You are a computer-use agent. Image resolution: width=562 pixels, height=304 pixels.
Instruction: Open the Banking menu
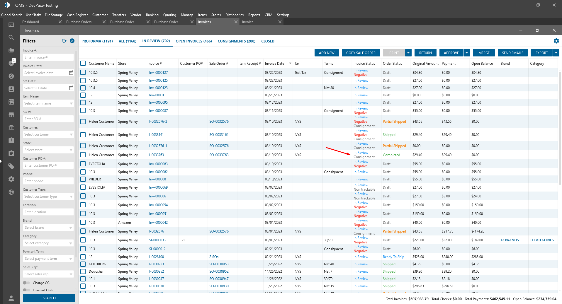pyautogui.click(x=152, y=15)
